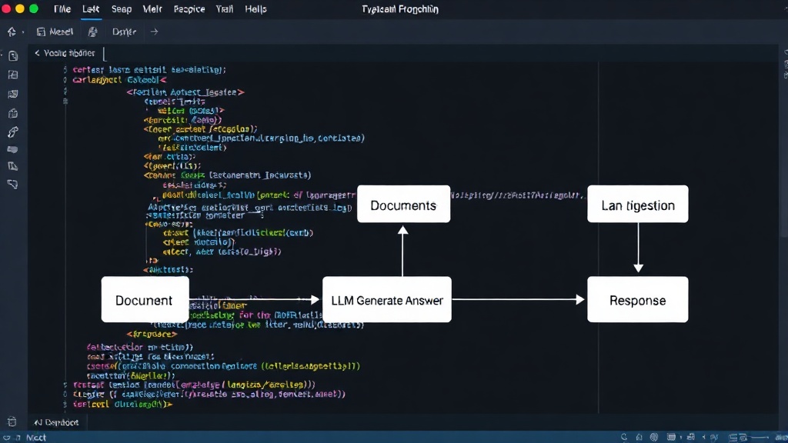Click the bin icon at sidebar bottom

pyautogui.click(x=12, y=421)
